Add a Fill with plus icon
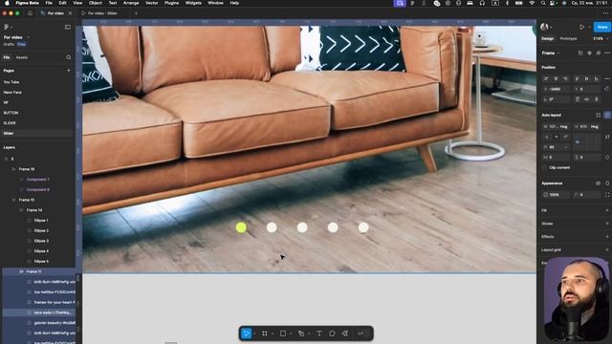This screenshot has height=344, width=612. (x=607, y=210)
